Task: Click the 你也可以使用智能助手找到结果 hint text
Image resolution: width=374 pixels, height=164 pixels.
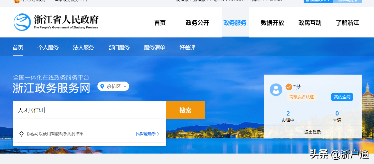Action: [55, 134]
